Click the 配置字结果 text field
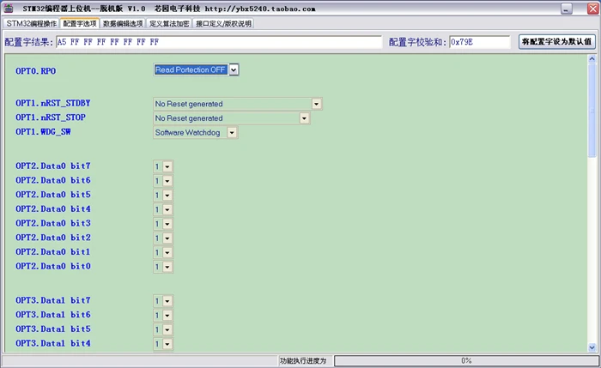 pos(218,42)
